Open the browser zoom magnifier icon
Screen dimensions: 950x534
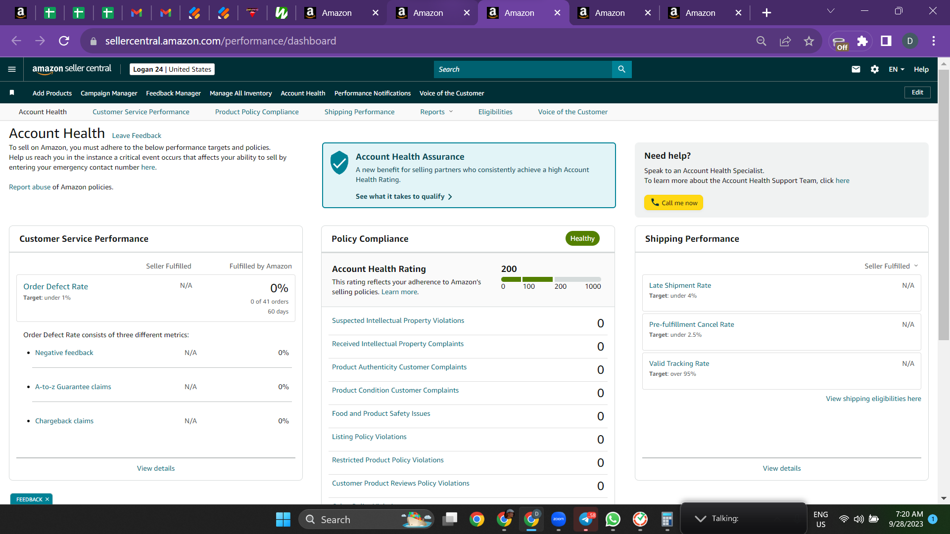(x=761, y=41)
